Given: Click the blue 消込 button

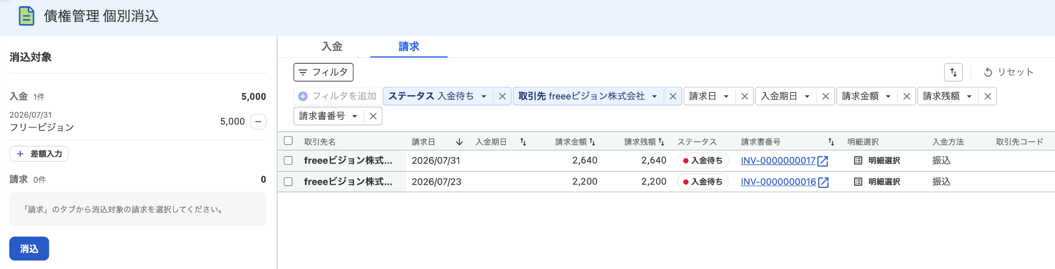Looking at the screenshot, I should click(29, 248).
